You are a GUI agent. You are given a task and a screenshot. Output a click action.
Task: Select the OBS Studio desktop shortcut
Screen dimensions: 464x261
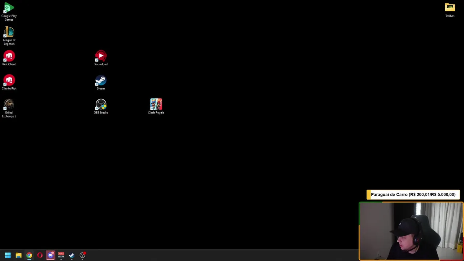[101, 107]
